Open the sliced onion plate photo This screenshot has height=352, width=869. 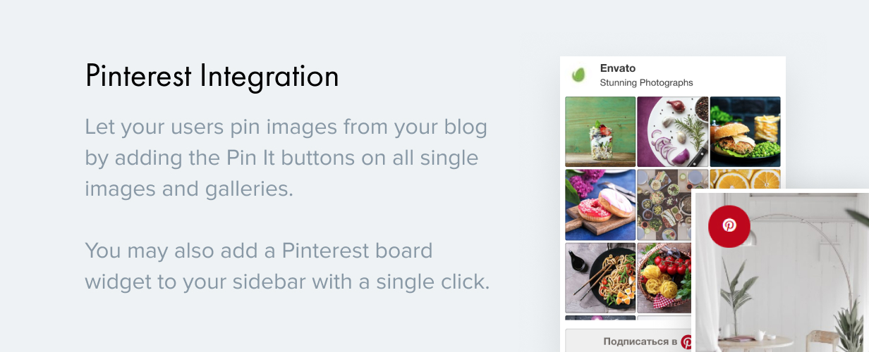[x=672, y=132]
